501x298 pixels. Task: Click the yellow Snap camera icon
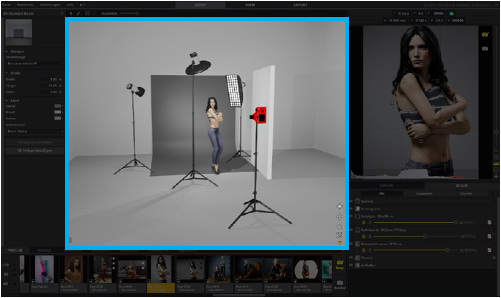pos(339,263)
